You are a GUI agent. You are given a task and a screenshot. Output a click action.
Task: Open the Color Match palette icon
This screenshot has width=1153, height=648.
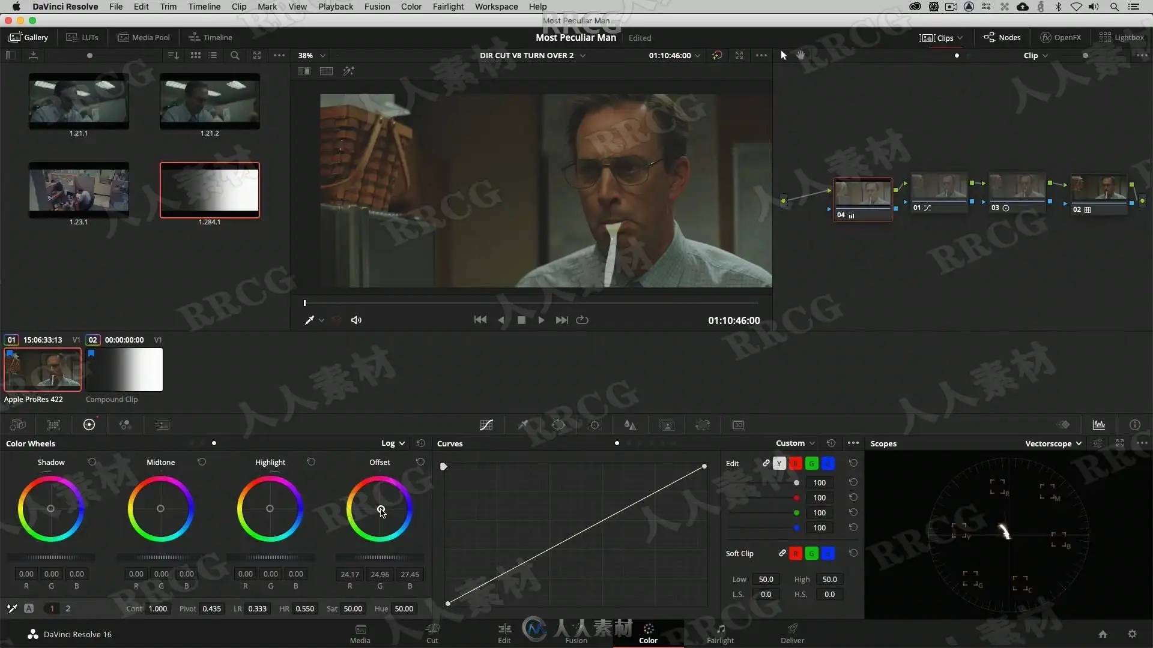53,425
